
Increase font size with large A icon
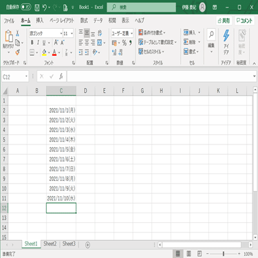(56, 43)
